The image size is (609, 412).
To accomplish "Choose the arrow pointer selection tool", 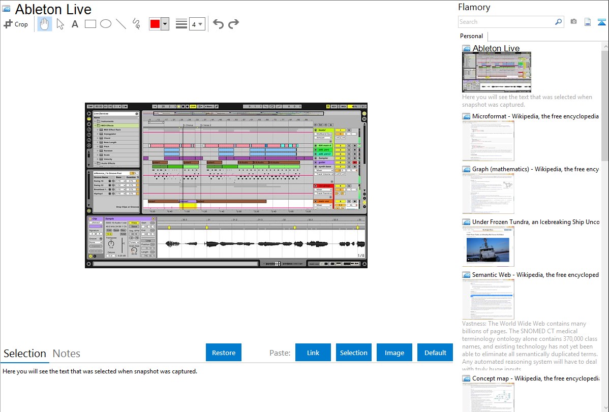I will pyautogui.click(x=60, y=24).
